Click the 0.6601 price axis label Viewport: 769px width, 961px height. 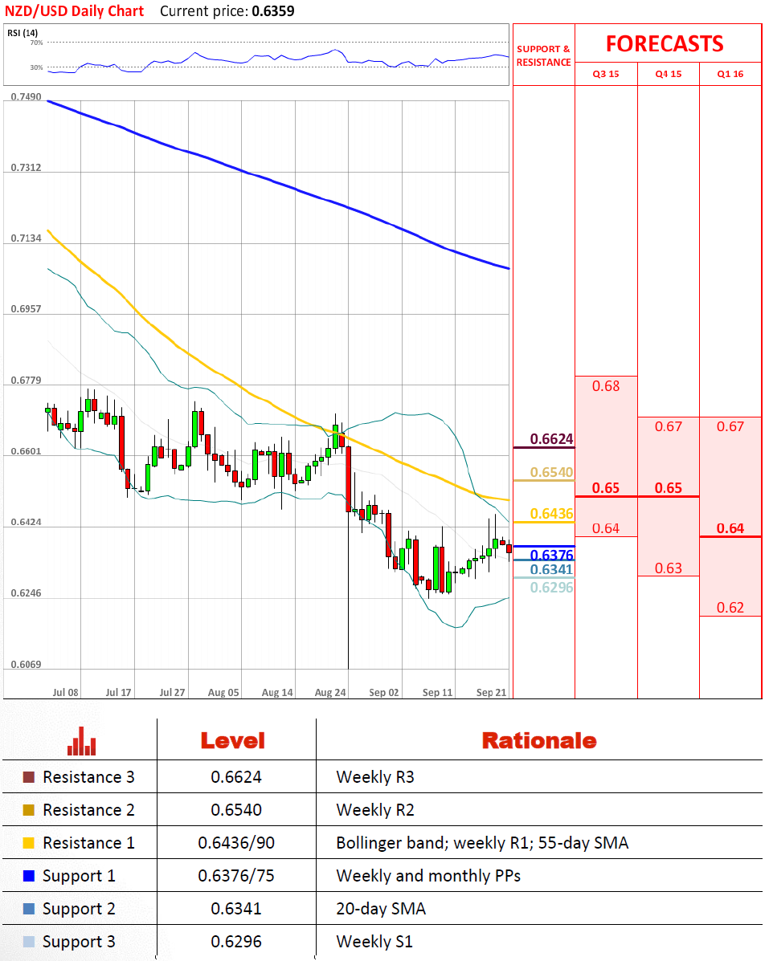27,451
